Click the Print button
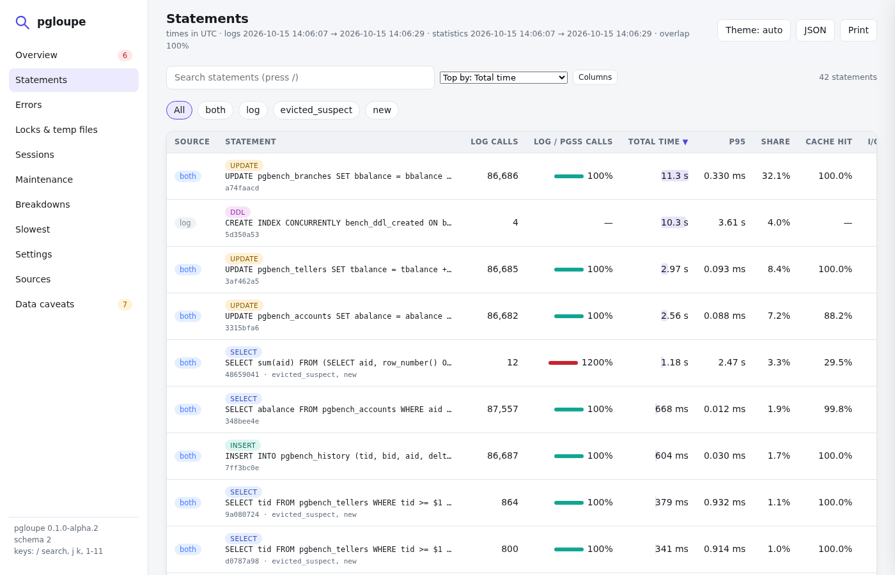The width and height of the screenshot is (895, 575). pyautogui.click(x=858, y=30)
